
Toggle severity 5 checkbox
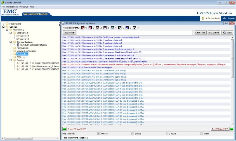(x=120, y=28)
